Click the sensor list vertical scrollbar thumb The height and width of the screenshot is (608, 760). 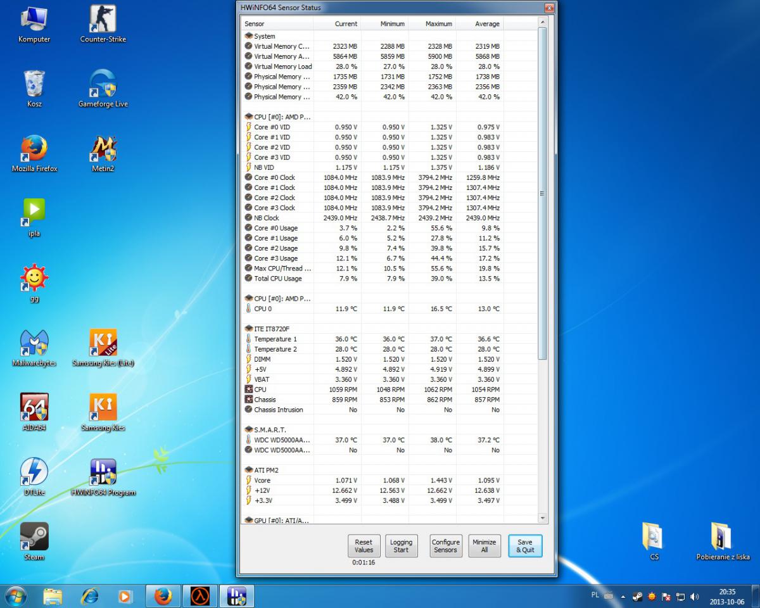542,193
